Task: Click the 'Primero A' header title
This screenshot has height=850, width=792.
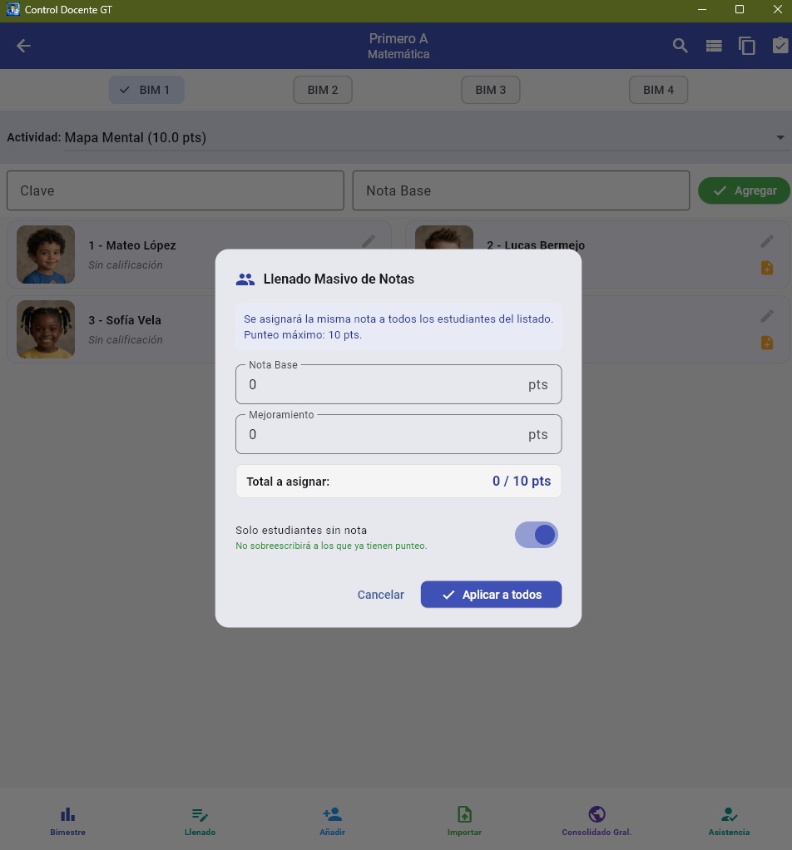Action: coord(398,38)
